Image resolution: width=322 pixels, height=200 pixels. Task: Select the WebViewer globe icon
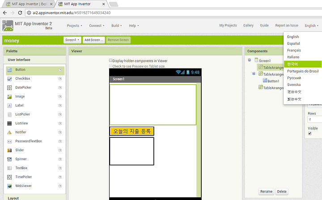click(9, 186)
